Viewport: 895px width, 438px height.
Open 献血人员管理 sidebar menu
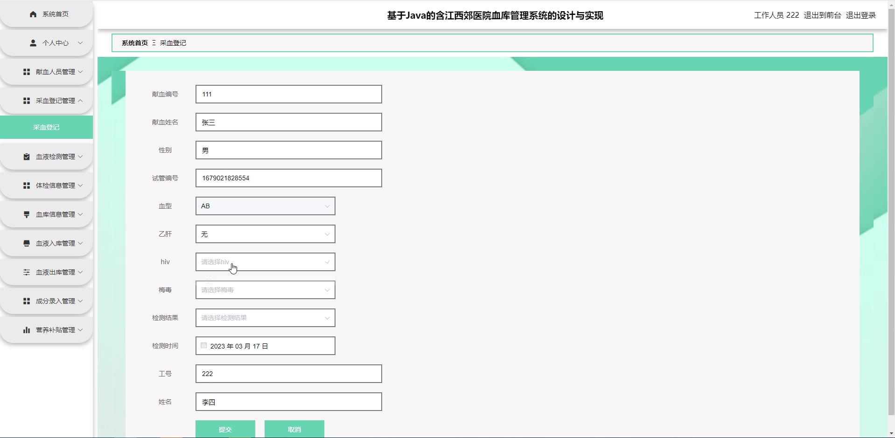[x=46, y=72]
